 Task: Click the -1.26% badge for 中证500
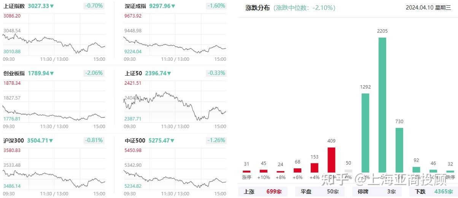[216, 140]
